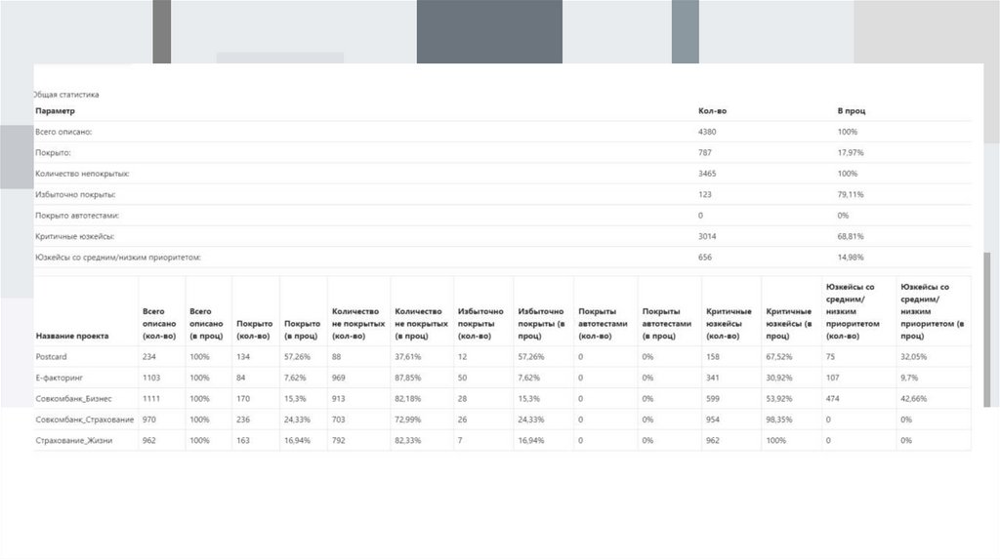Sort by "Всего описано (кол-во)" column header

point(159,323)
